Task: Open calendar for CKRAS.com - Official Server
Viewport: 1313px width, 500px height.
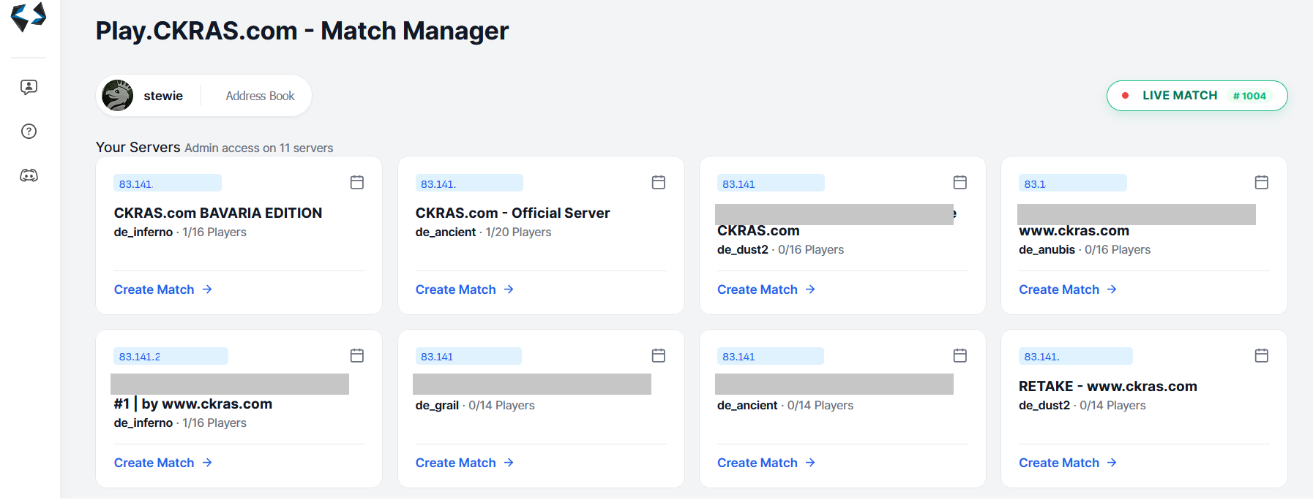Action: (x=659, y=183)
